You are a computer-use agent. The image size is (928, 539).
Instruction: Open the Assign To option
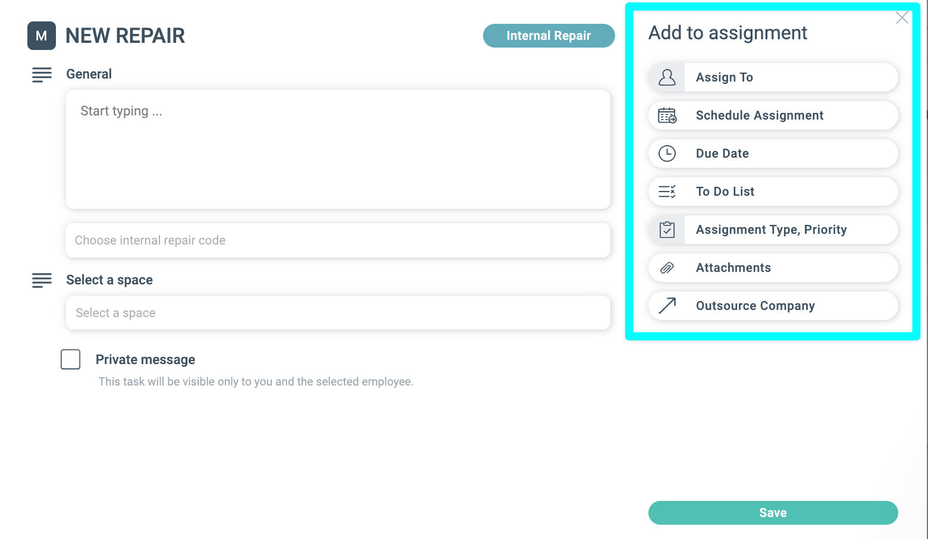point(773,77)
